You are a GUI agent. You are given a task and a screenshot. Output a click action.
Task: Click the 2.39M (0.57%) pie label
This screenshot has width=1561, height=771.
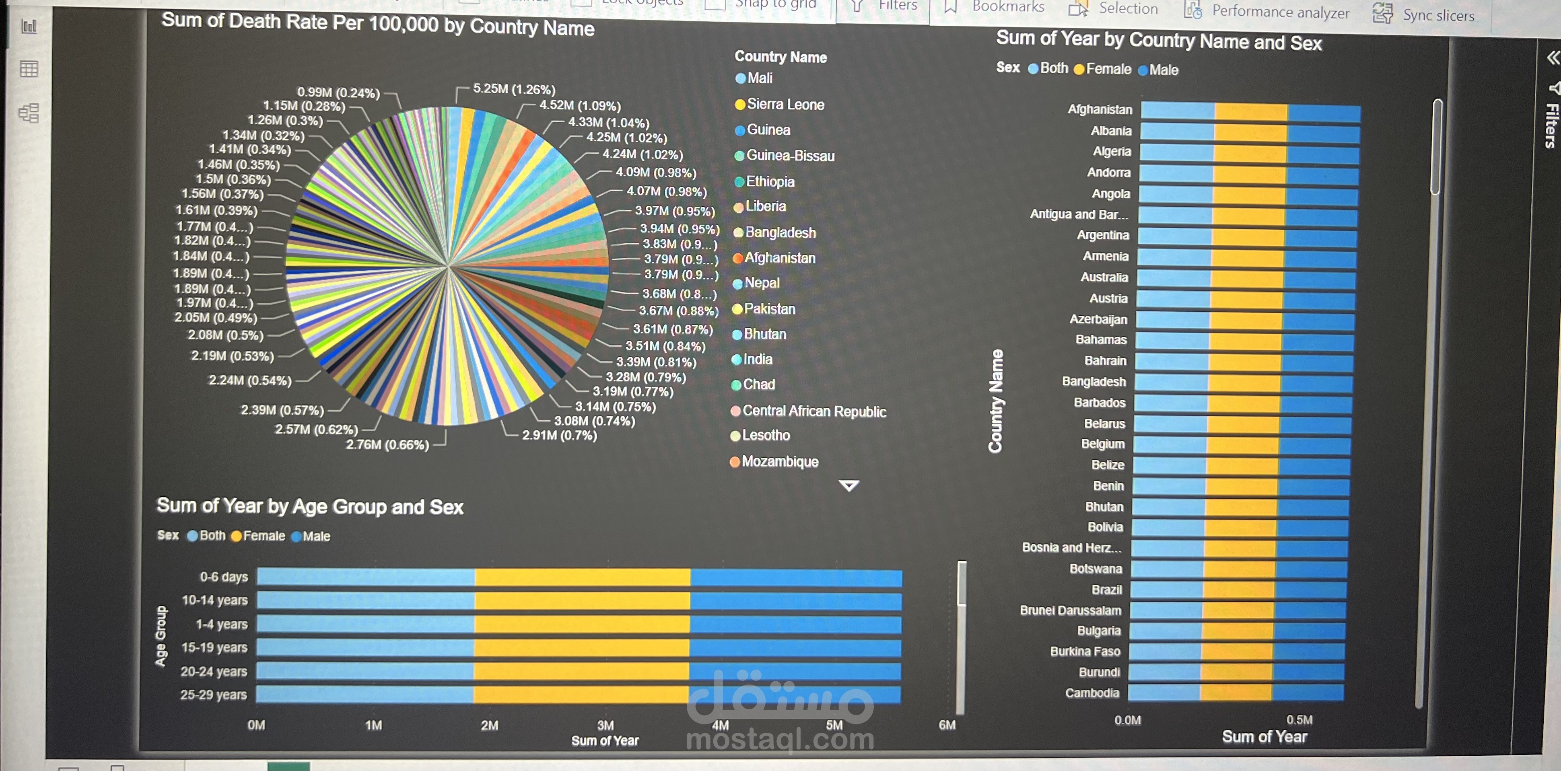coord(282,410)
